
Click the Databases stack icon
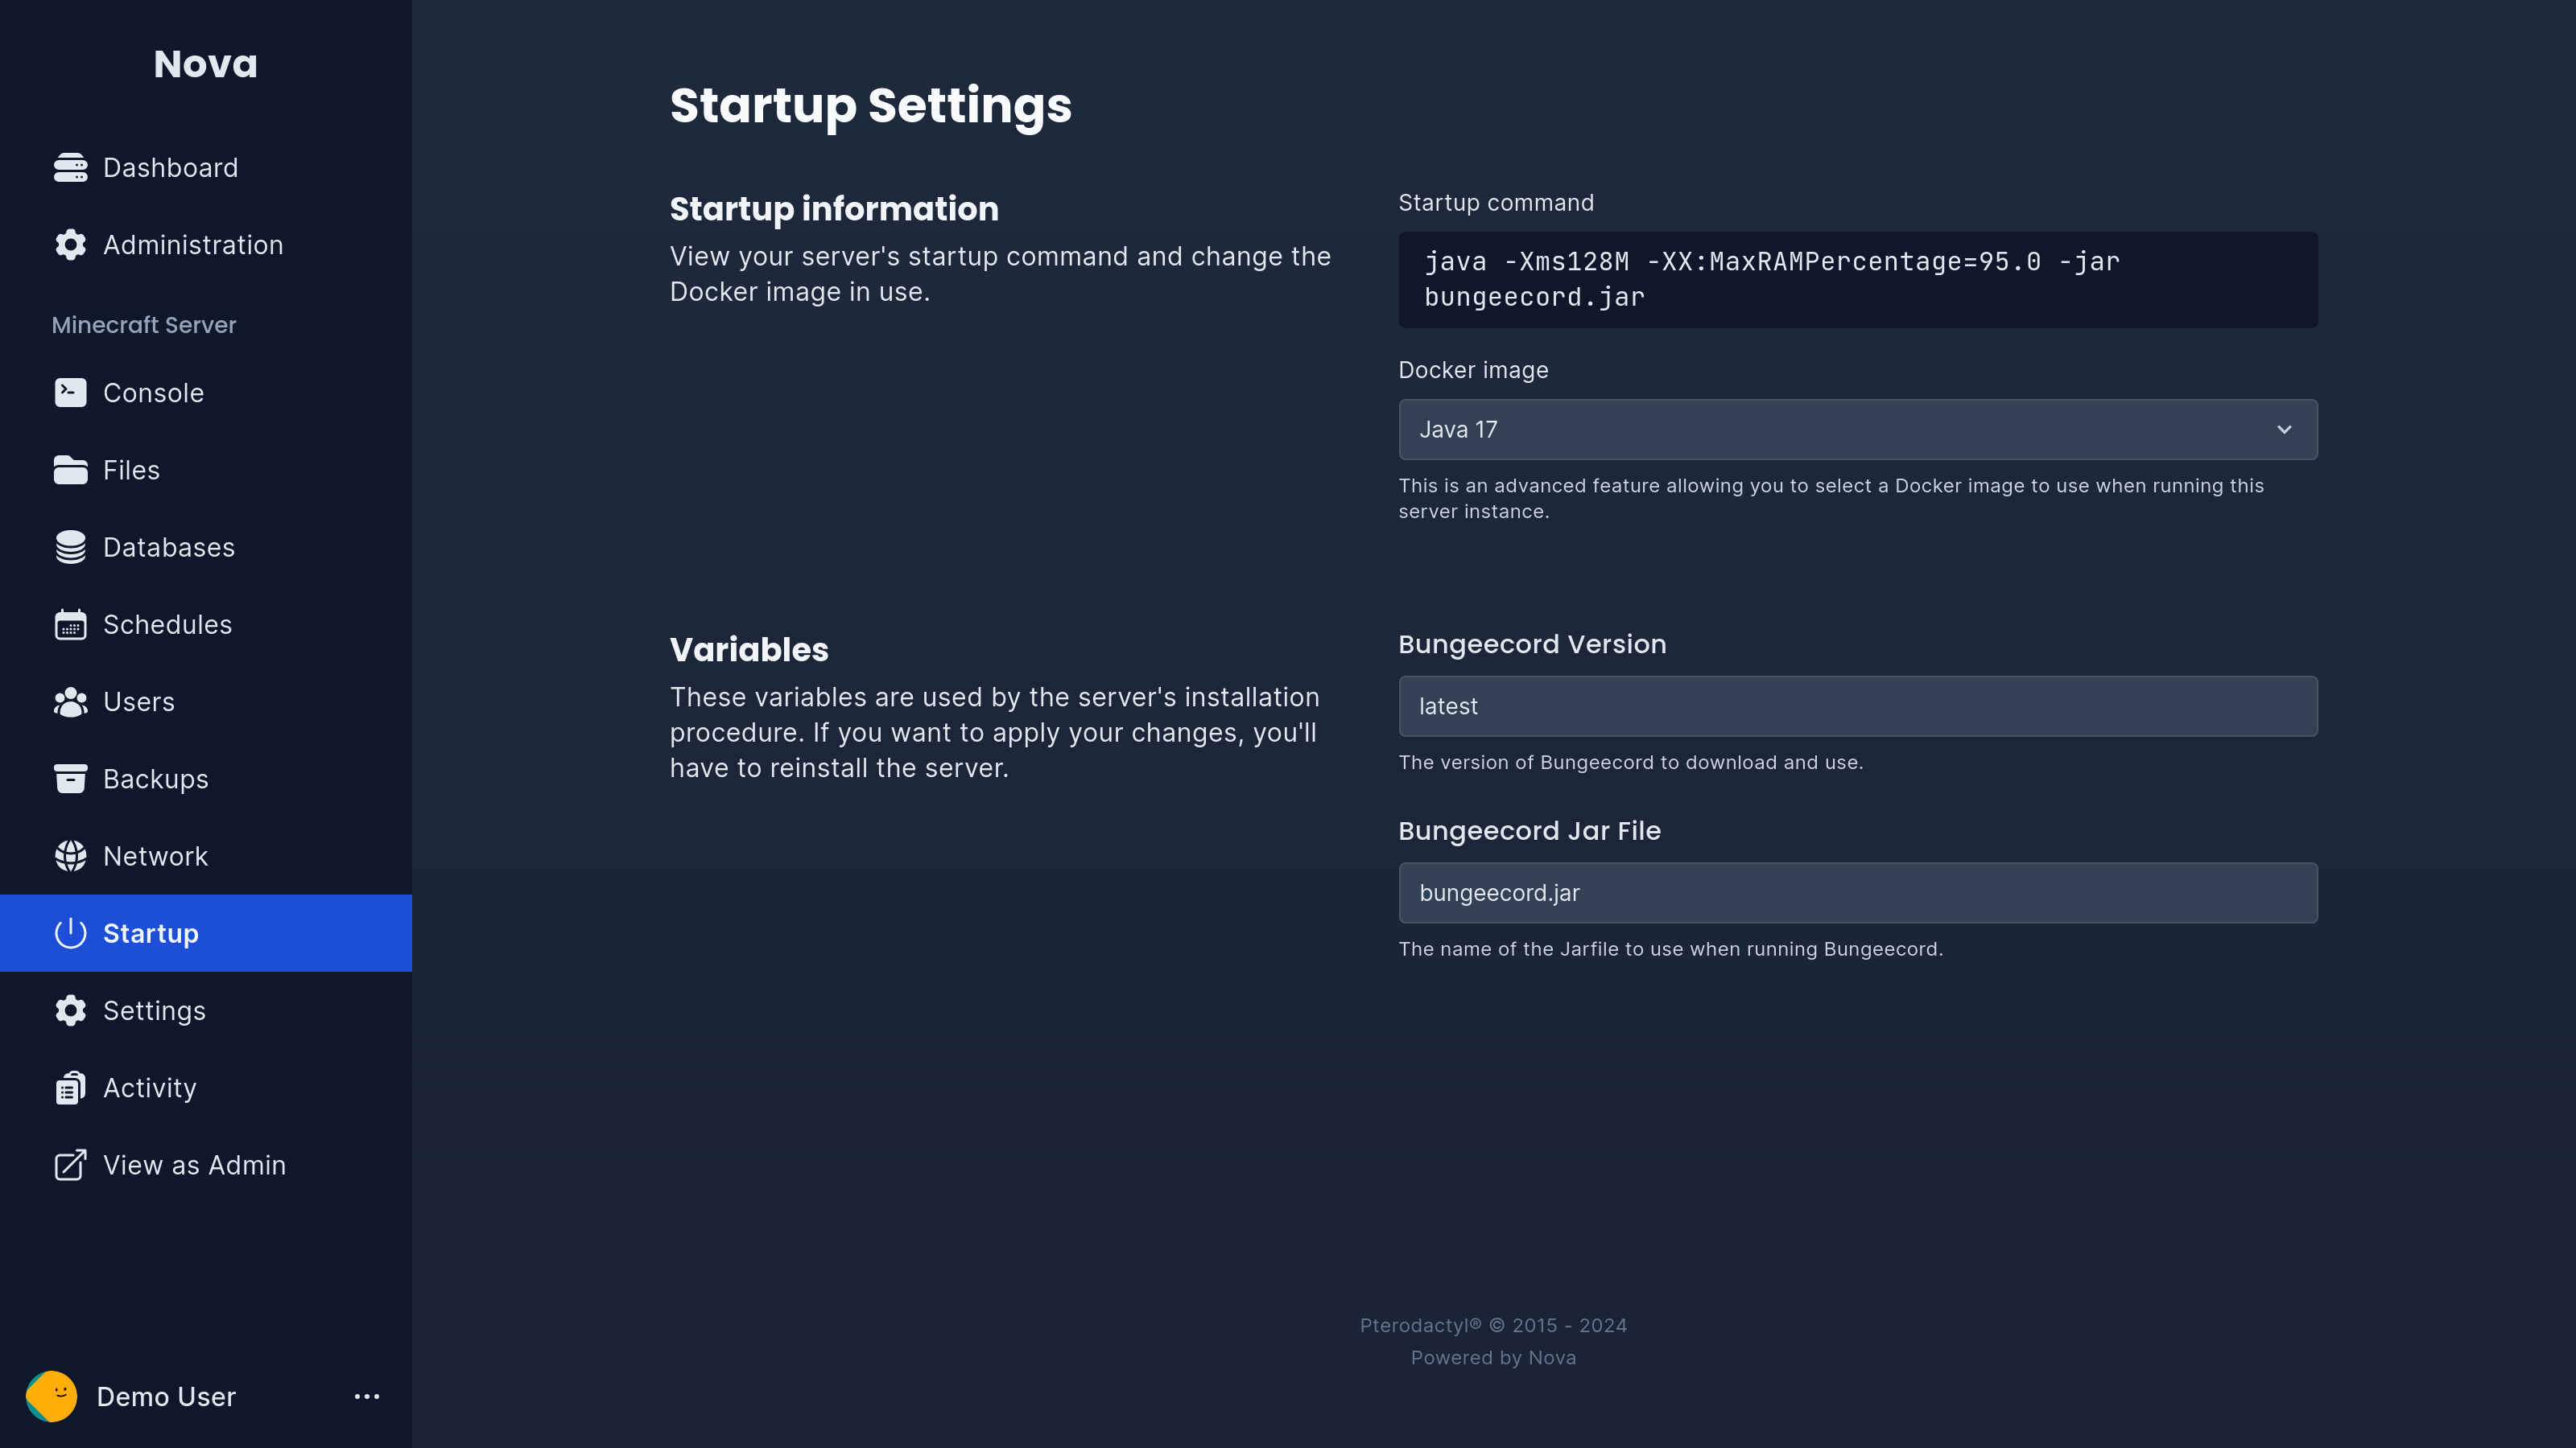coord(70,548)
